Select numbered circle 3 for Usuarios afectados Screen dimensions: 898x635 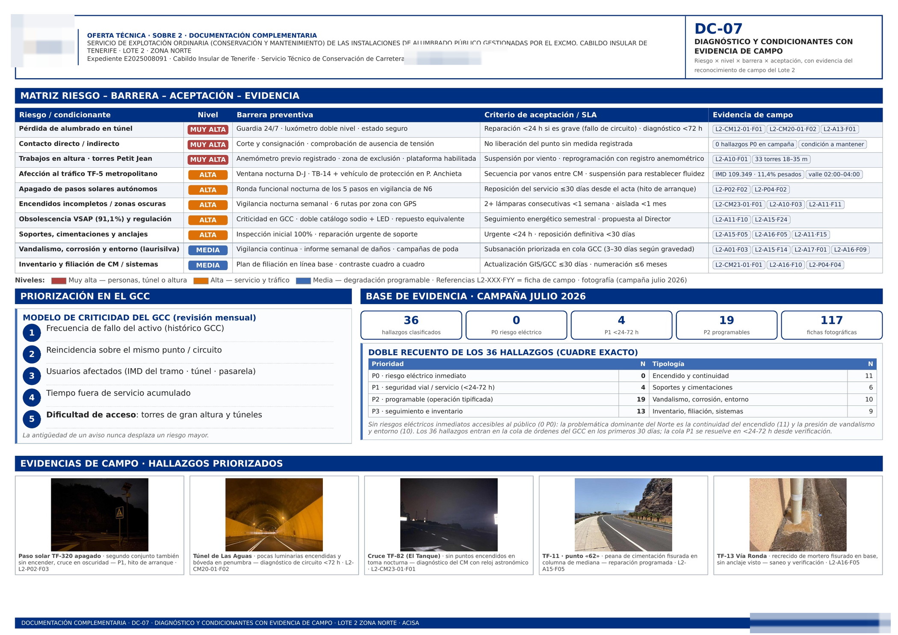tap(32, 376)
